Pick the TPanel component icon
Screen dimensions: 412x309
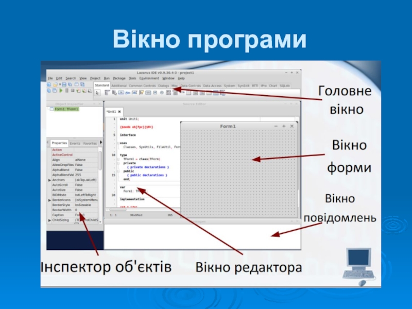tap(209, 93)
